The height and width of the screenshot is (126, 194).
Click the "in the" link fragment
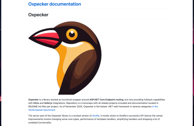[155, 106]
